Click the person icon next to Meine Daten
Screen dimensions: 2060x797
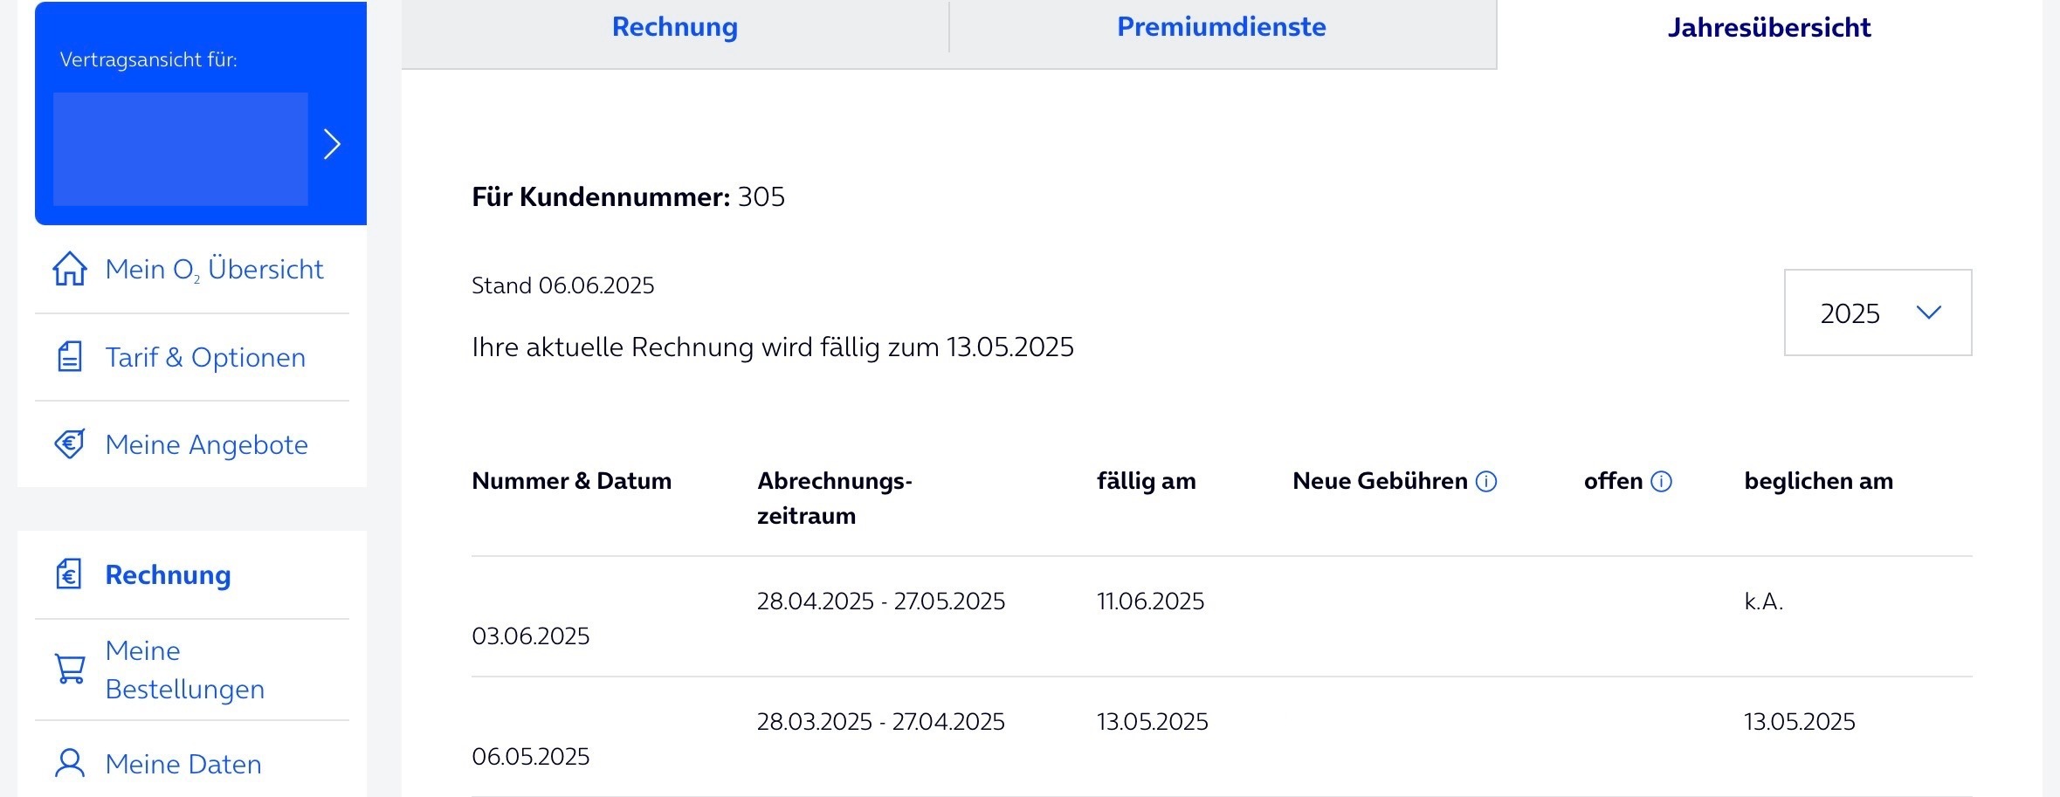(x=70, y=764)
